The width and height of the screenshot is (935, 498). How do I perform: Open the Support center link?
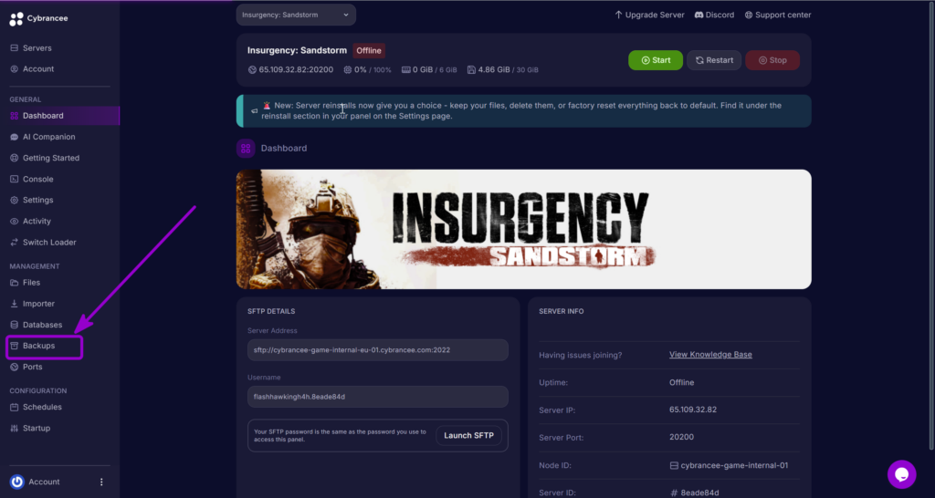coord(778,15)
